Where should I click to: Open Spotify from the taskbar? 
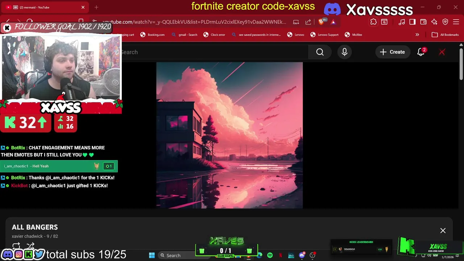click(270, 256)
